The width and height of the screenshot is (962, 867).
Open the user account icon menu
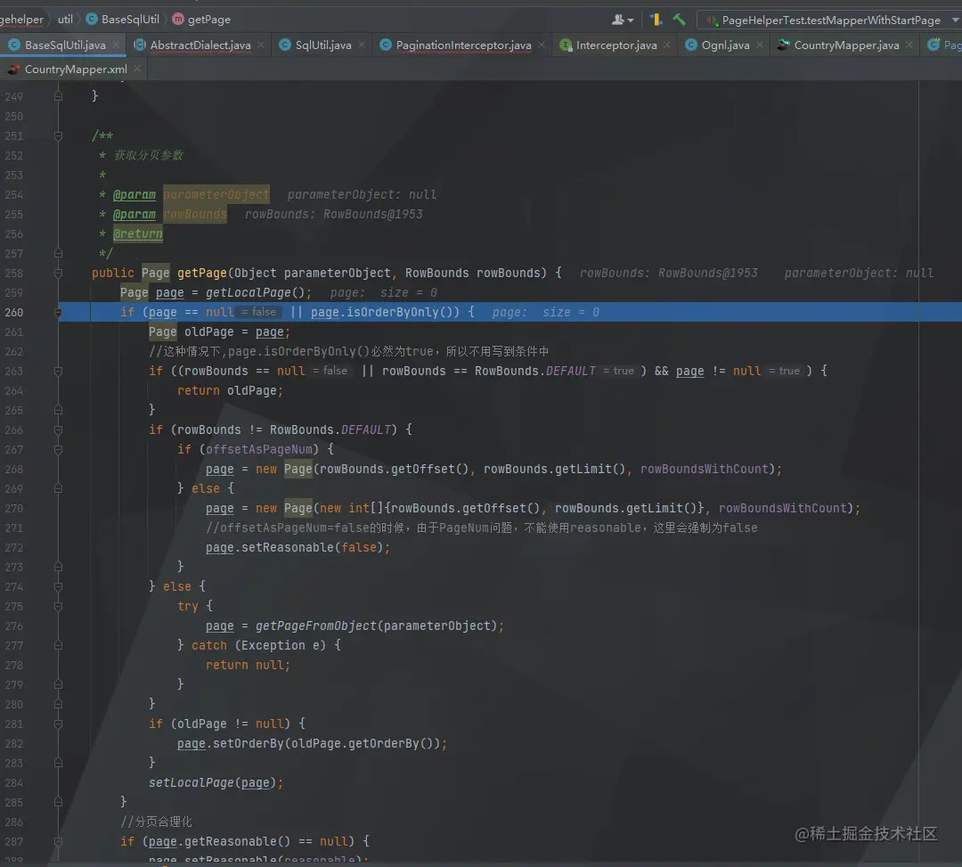click(622, 20)
